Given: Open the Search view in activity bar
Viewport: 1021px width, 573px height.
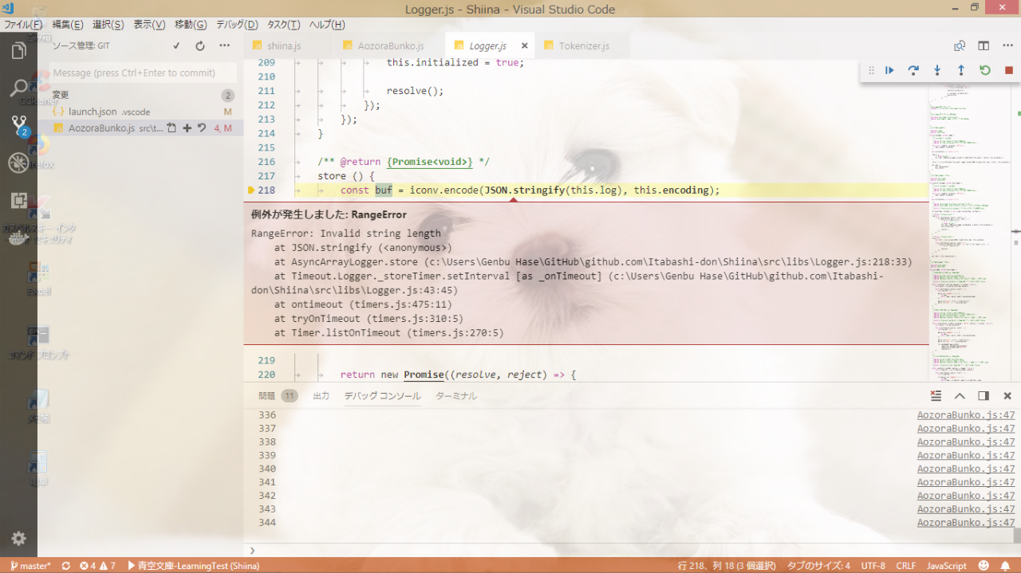Looking at the screenshot, I should (x=18, y=87).
